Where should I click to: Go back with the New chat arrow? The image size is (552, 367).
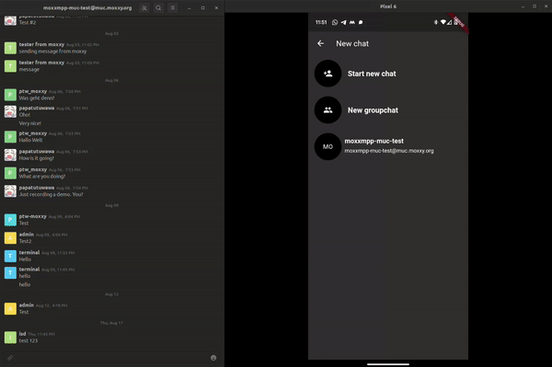coord(320,43)
